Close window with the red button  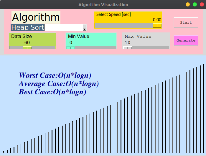(x=202, y=4)
